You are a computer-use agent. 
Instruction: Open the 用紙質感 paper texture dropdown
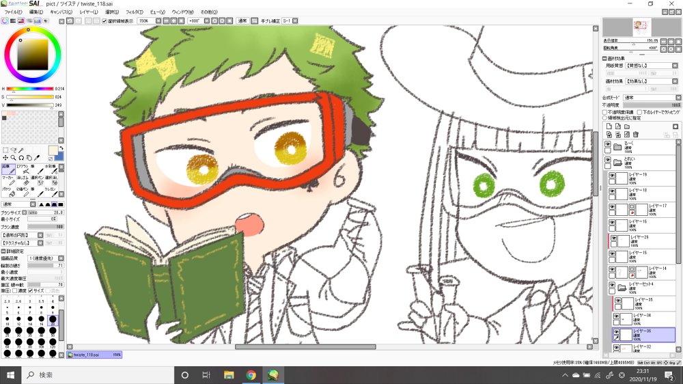point(675,66)
